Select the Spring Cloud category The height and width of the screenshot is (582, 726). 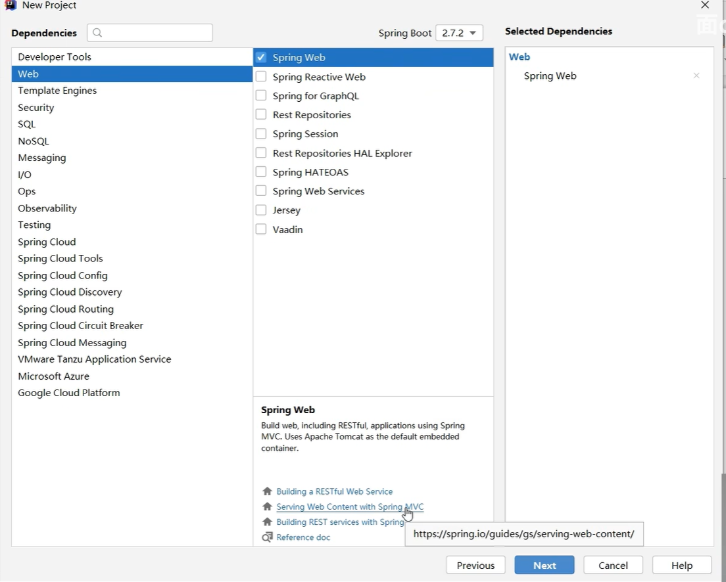(x=132, y=242)
